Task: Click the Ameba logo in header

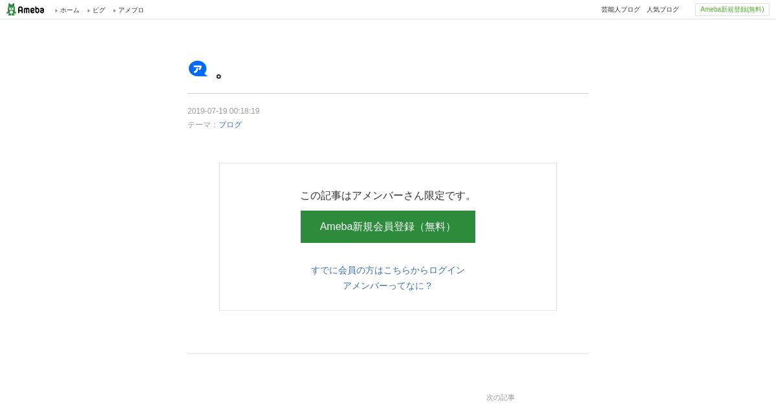Action: coord(25,10)
